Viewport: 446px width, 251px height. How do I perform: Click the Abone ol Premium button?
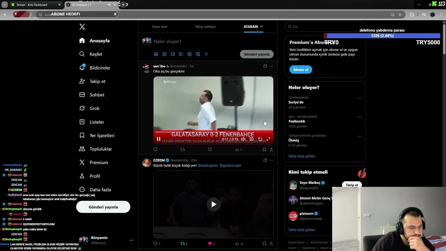301,70
